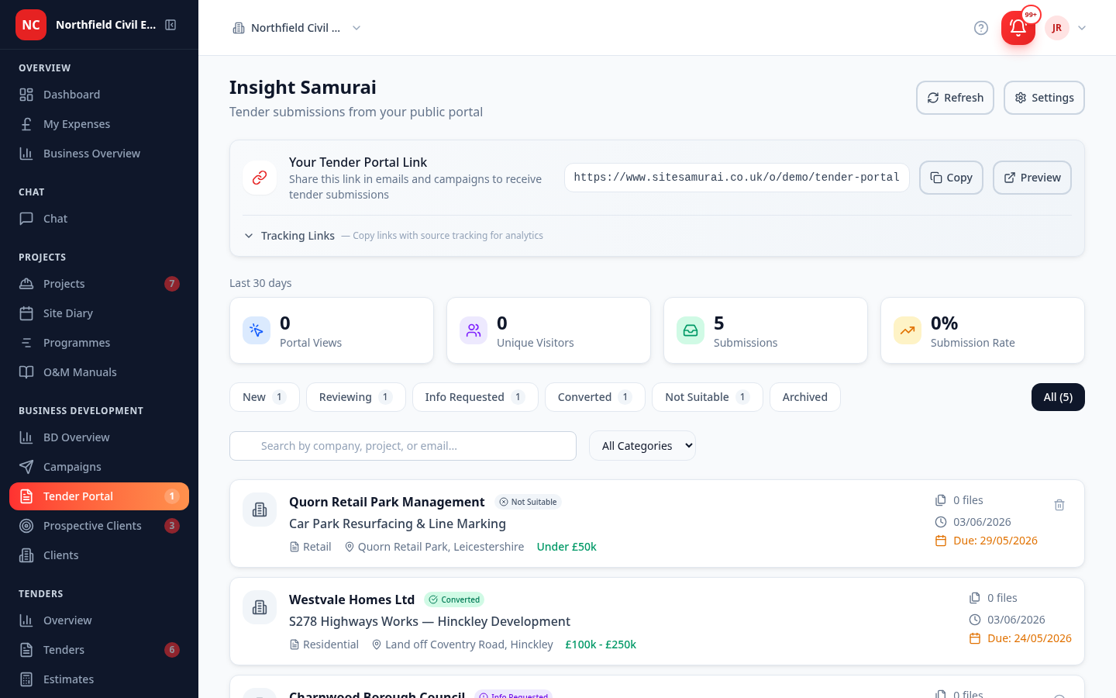Show Not Suitable submissions
This screenshot has height=698, width=1116.
click(x=708, y=397)
